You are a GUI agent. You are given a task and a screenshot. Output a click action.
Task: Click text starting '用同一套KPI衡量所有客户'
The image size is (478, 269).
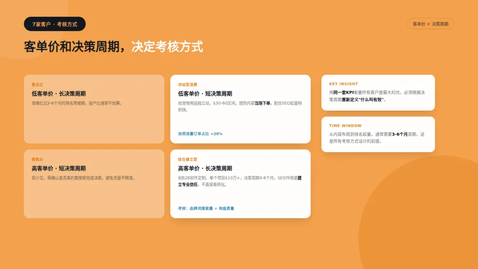[x=377, y=96]
